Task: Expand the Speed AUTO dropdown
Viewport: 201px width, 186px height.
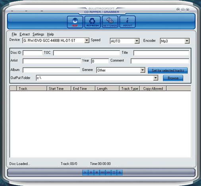Action: [137, 41]
